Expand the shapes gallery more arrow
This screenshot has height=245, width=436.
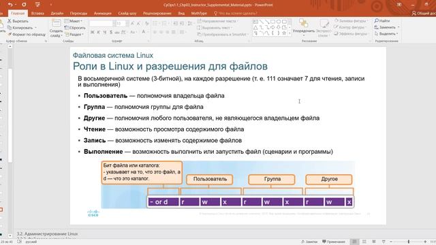pyautogui.click(x=290, y=33)
